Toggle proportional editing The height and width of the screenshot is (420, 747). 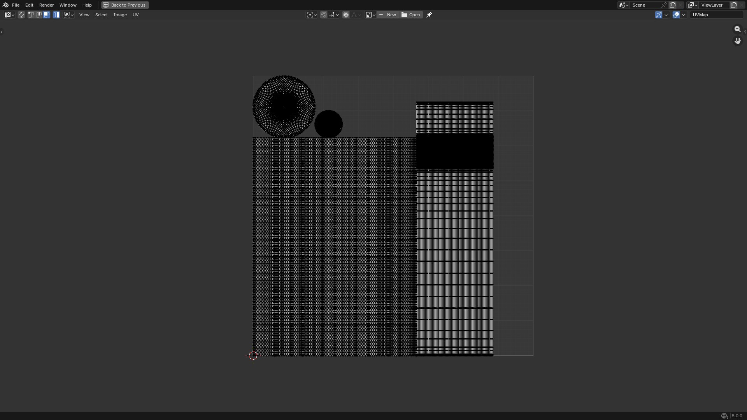click(x=346, y=15)
